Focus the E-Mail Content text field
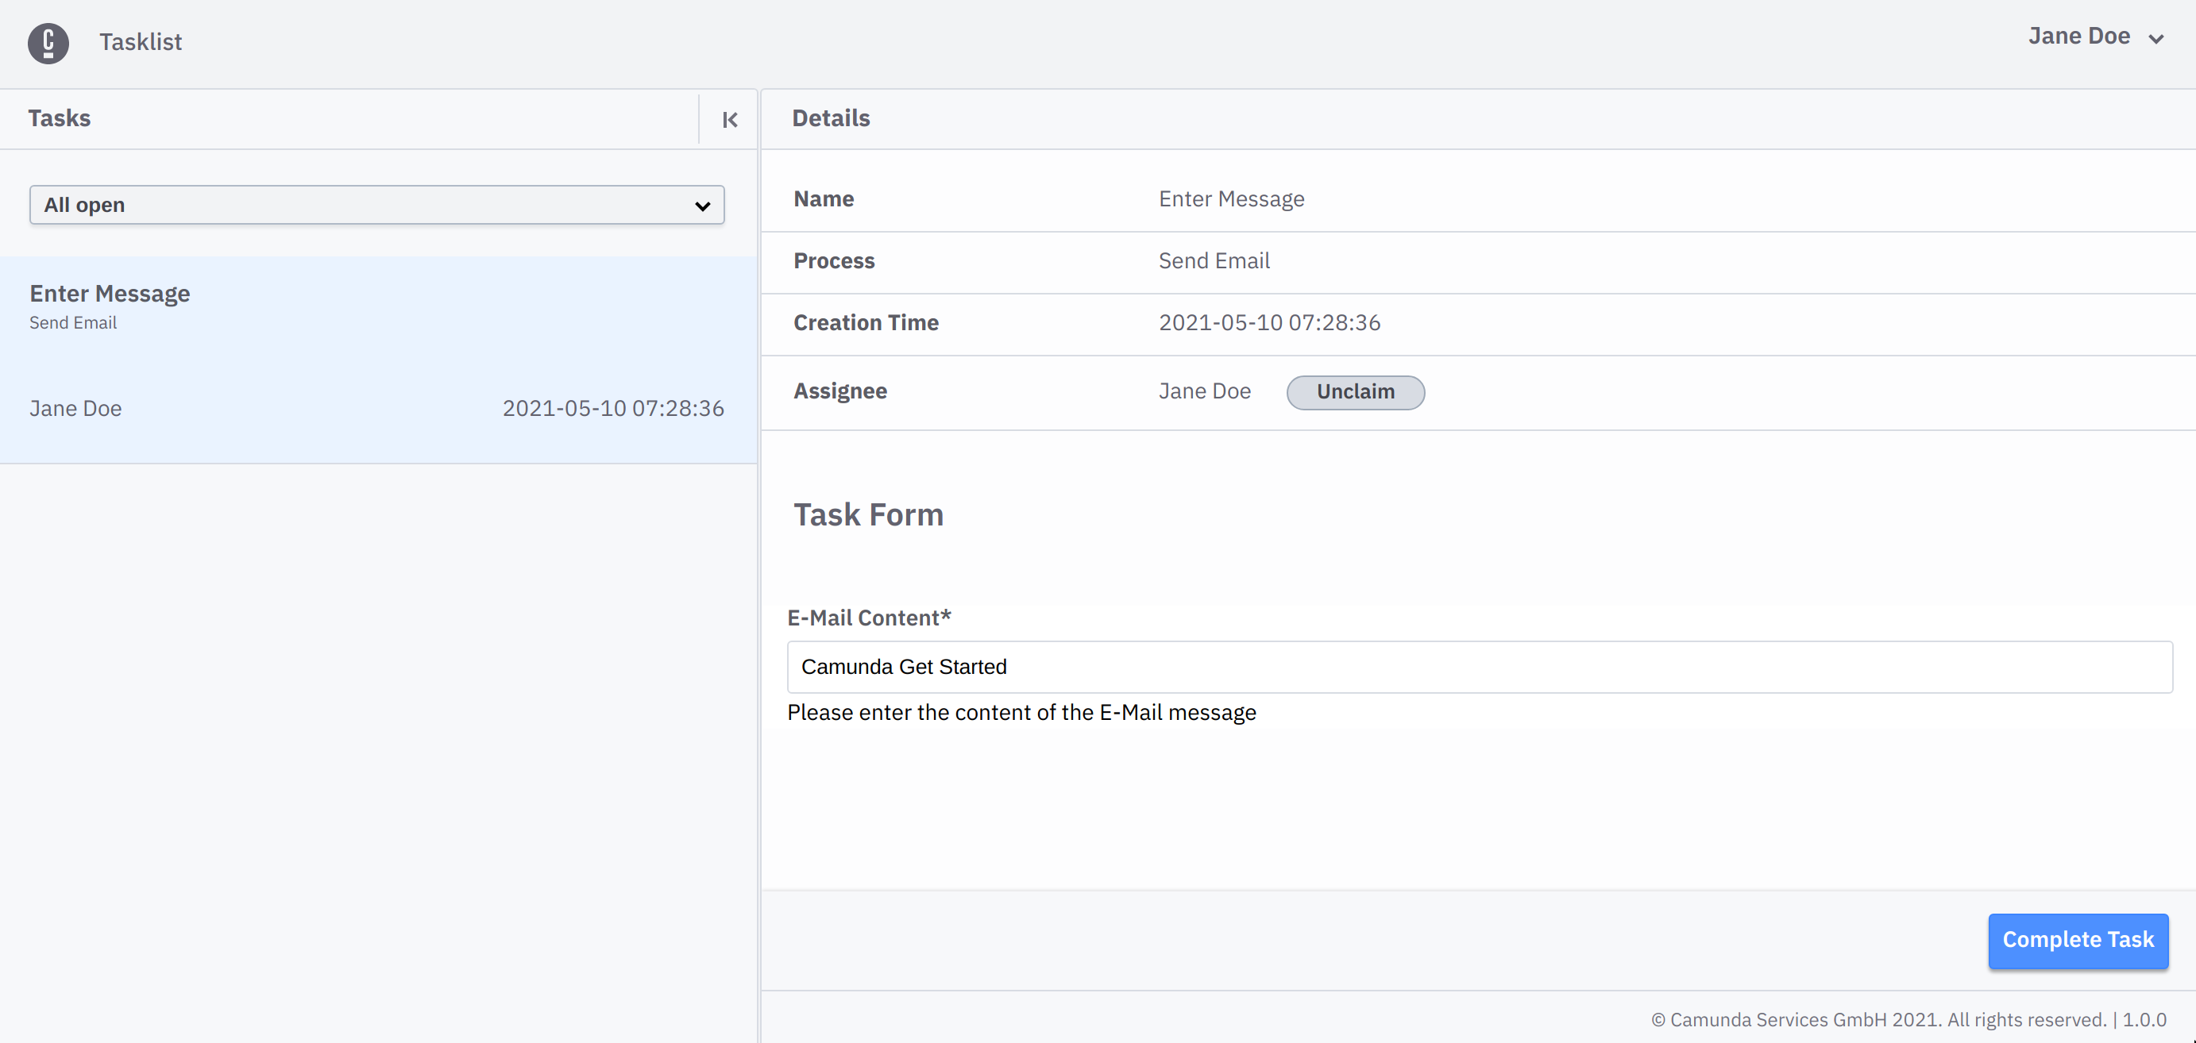The image size is (2196, 1043). (1479, 668)
